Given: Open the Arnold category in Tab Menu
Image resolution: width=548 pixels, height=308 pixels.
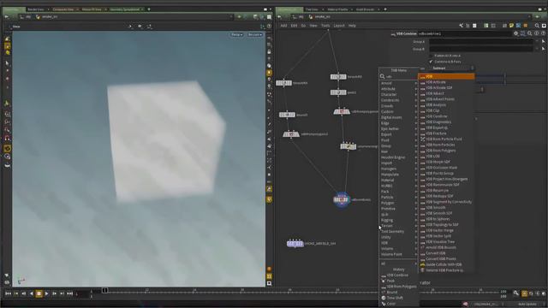Looking at the screenshot, I should [x=386, y=83].
